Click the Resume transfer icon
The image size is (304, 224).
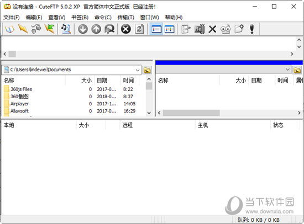pos(109,29)
